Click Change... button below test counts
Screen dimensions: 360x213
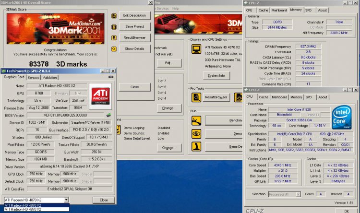[169, 108]
